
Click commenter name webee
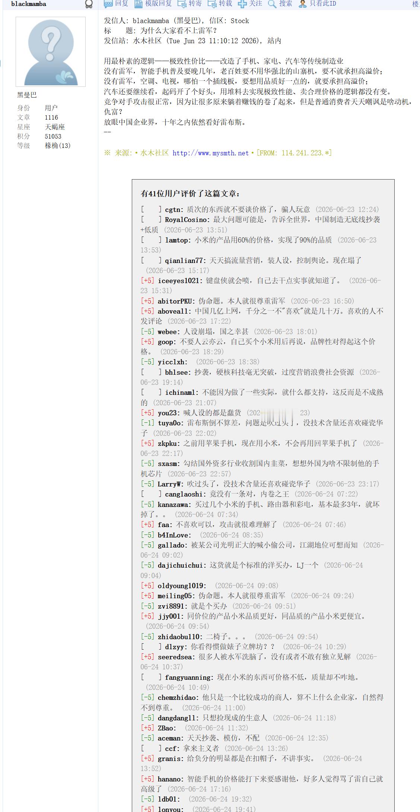(x=167, y=332)
